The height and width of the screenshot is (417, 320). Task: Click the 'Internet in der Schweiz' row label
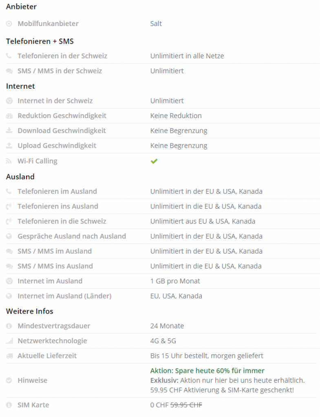click(x=55, y=101)
